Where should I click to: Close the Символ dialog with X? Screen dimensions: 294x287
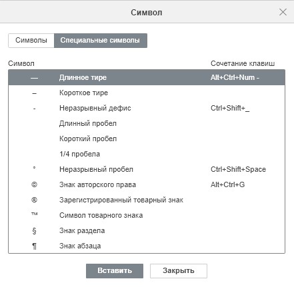click(283, 12)
